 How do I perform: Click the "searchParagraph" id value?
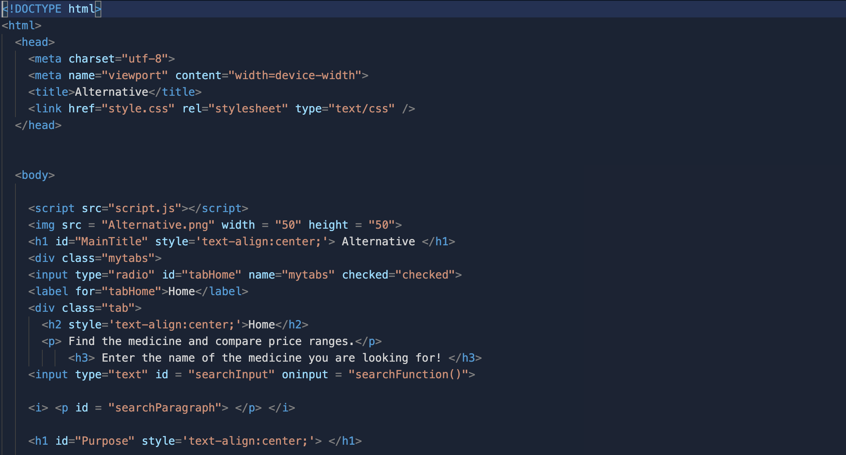click(x=165, y=408)
